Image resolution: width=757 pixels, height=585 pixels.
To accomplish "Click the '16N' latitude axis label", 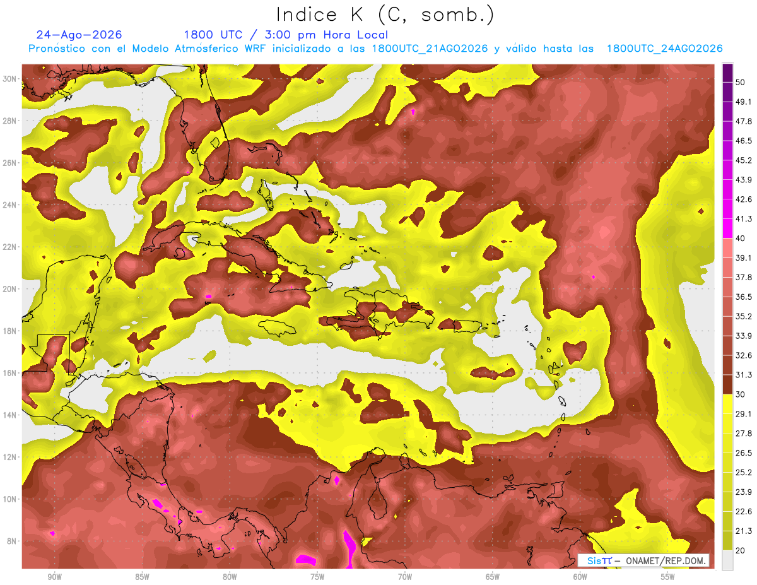I will click(x=9, y=373).
